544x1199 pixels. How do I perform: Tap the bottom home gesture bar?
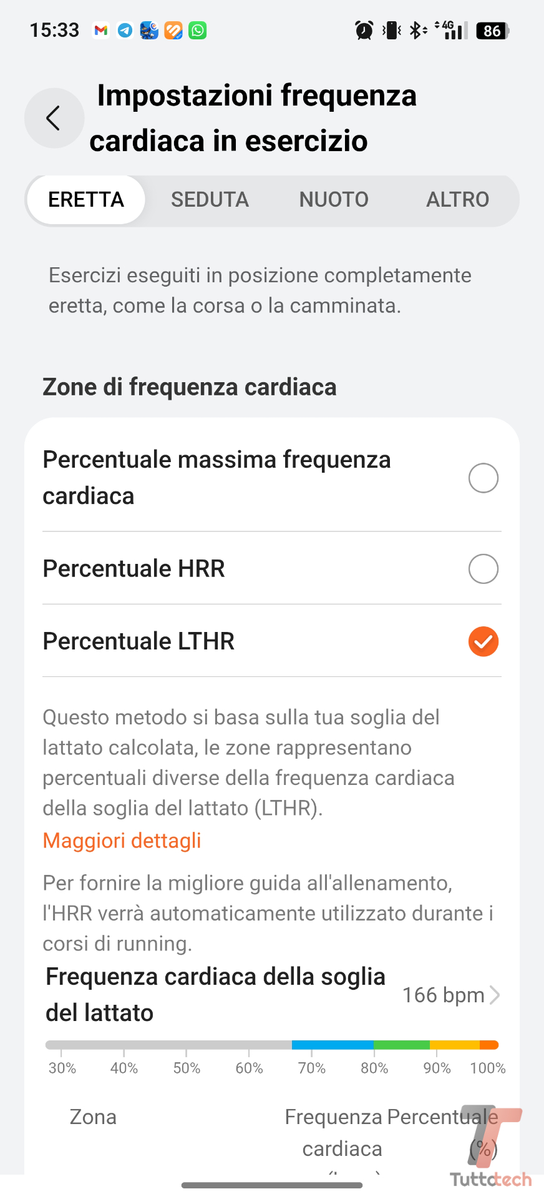pyautogui.click(x=272, y=1185)
